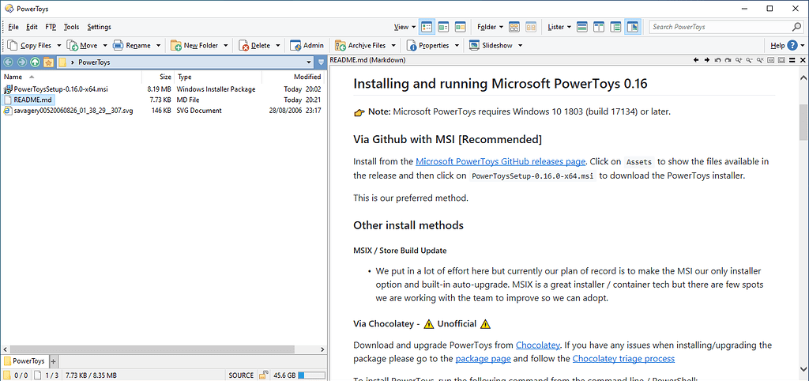Open the path field history dropdown
This screenshot has width=809, height=381.
pyautogui.click(x=309, y=62)
